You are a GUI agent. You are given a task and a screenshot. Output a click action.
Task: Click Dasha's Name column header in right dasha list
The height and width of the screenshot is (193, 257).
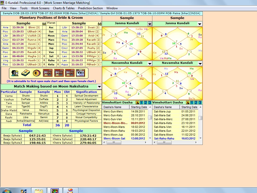(x=166, y=107)
